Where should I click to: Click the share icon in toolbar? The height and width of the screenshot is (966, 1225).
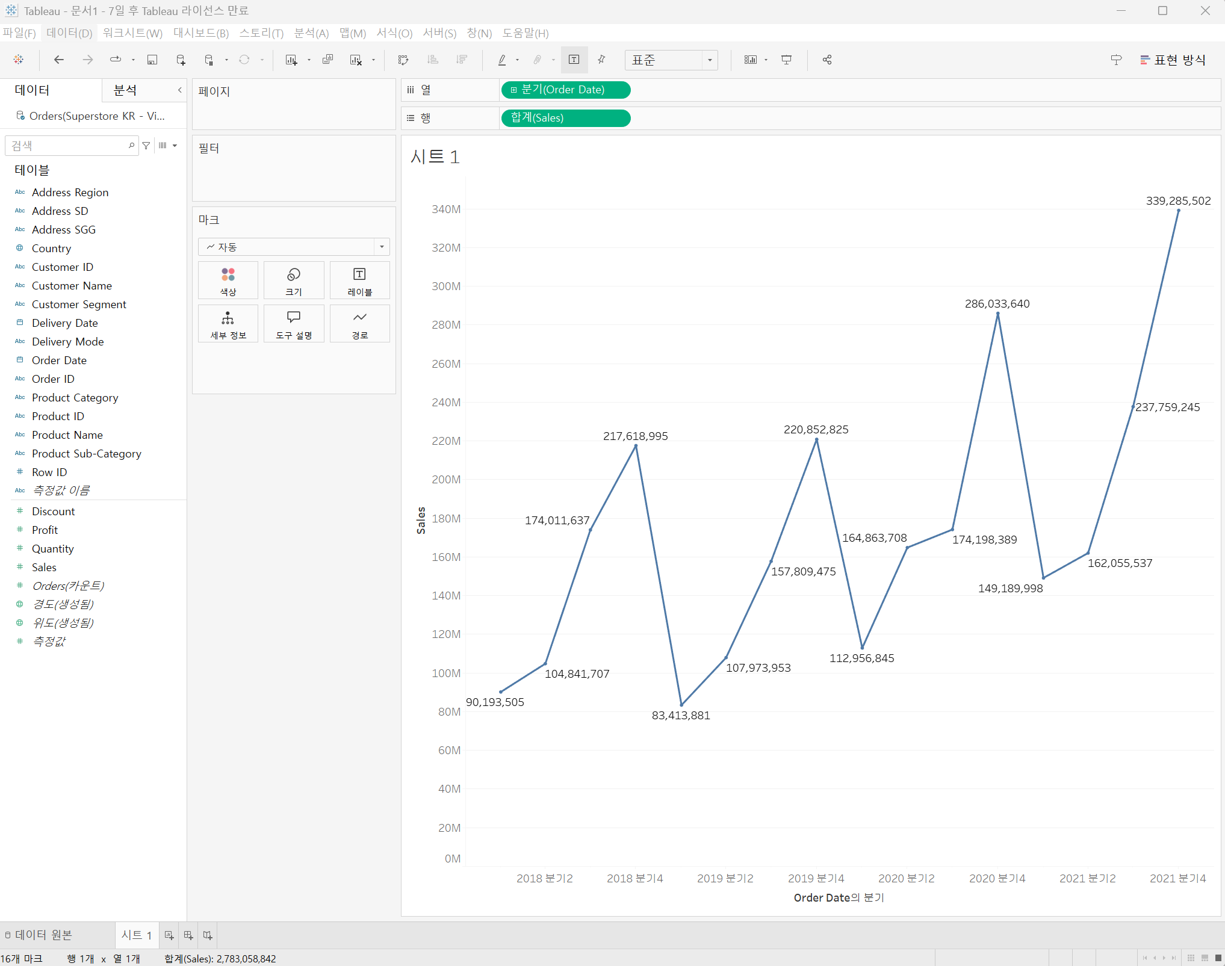coord(827,60)
